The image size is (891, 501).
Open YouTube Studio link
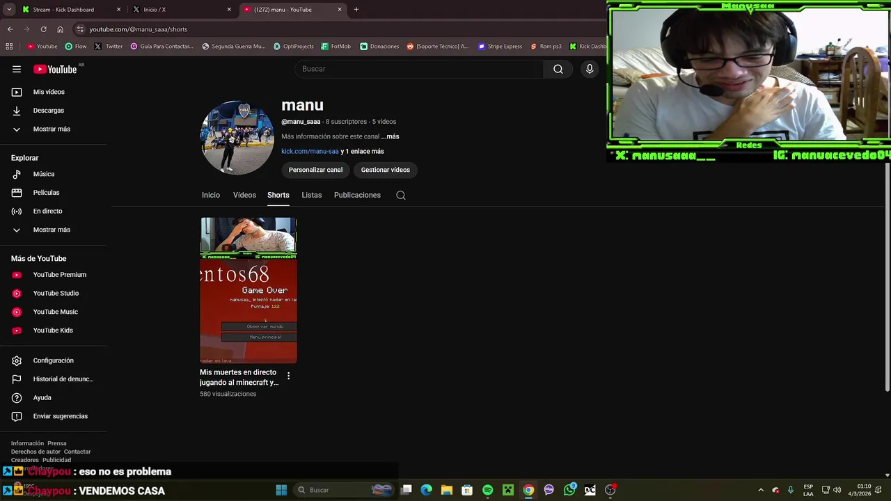tap(56, 293)
